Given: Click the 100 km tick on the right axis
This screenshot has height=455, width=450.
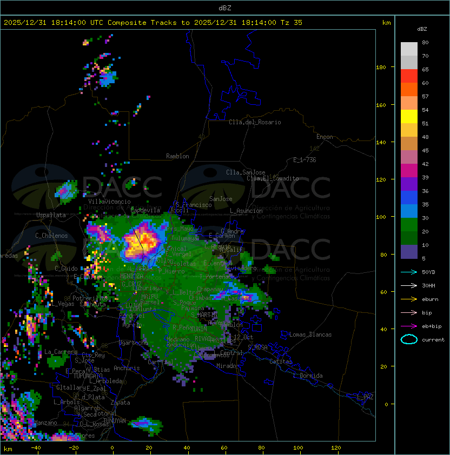Looking at the screenshot, I should pos(381,217).
